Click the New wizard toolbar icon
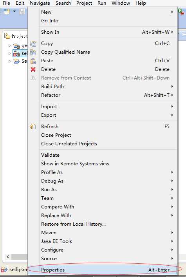The height and width of the screenshot is (277, 186). (7, 12)
